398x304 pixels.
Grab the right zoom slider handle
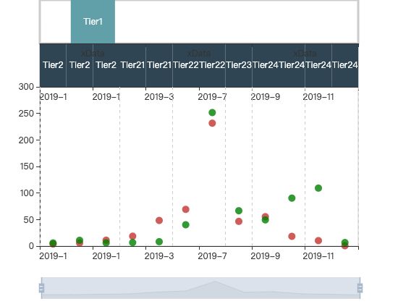(360, 288)
